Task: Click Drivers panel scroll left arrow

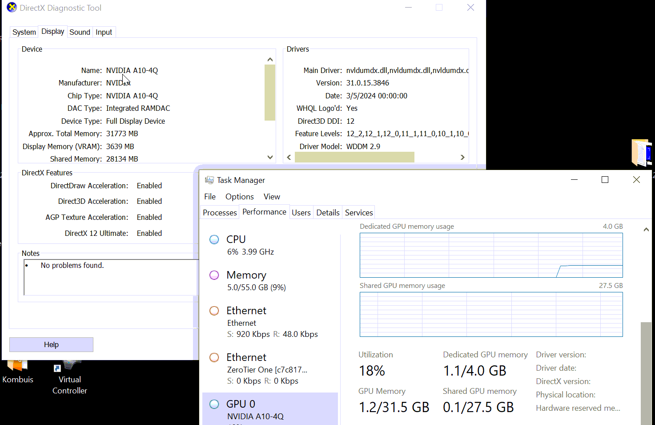Action: (289, 157)
